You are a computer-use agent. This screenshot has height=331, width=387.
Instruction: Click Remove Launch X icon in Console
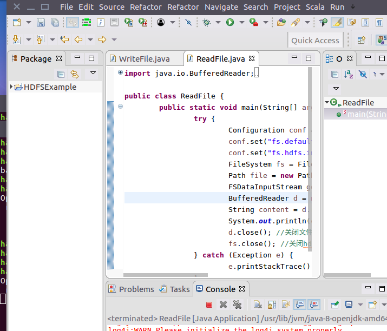pyautogui.click(x=223, y=304)
